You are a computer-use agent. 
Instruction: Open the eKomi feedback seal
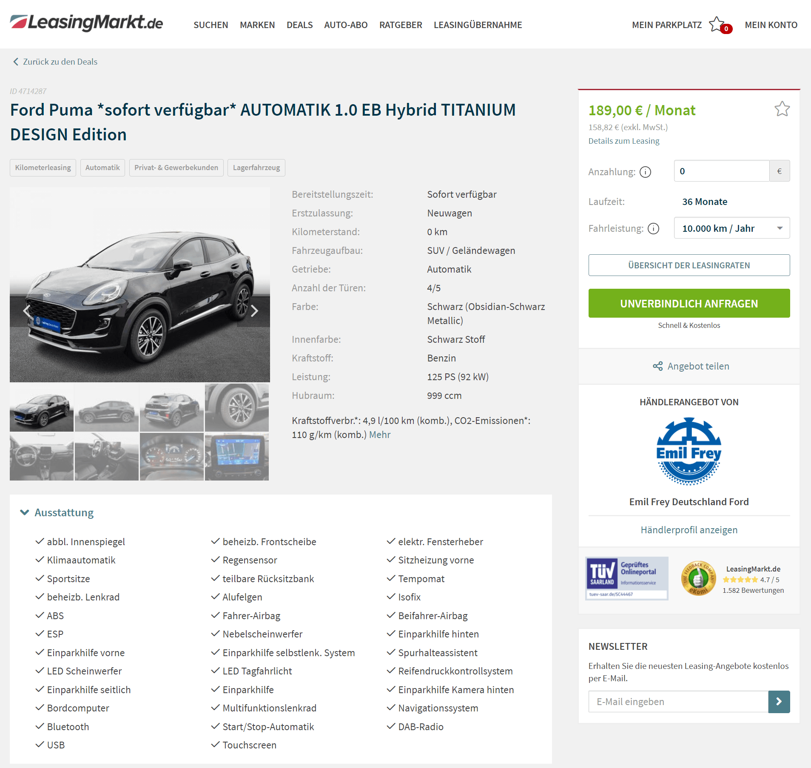(x=698, y=578)
